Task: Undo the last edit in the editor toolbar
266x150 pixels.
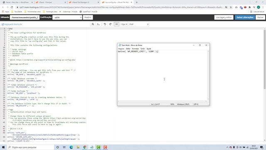Action: tap(105, 24)
